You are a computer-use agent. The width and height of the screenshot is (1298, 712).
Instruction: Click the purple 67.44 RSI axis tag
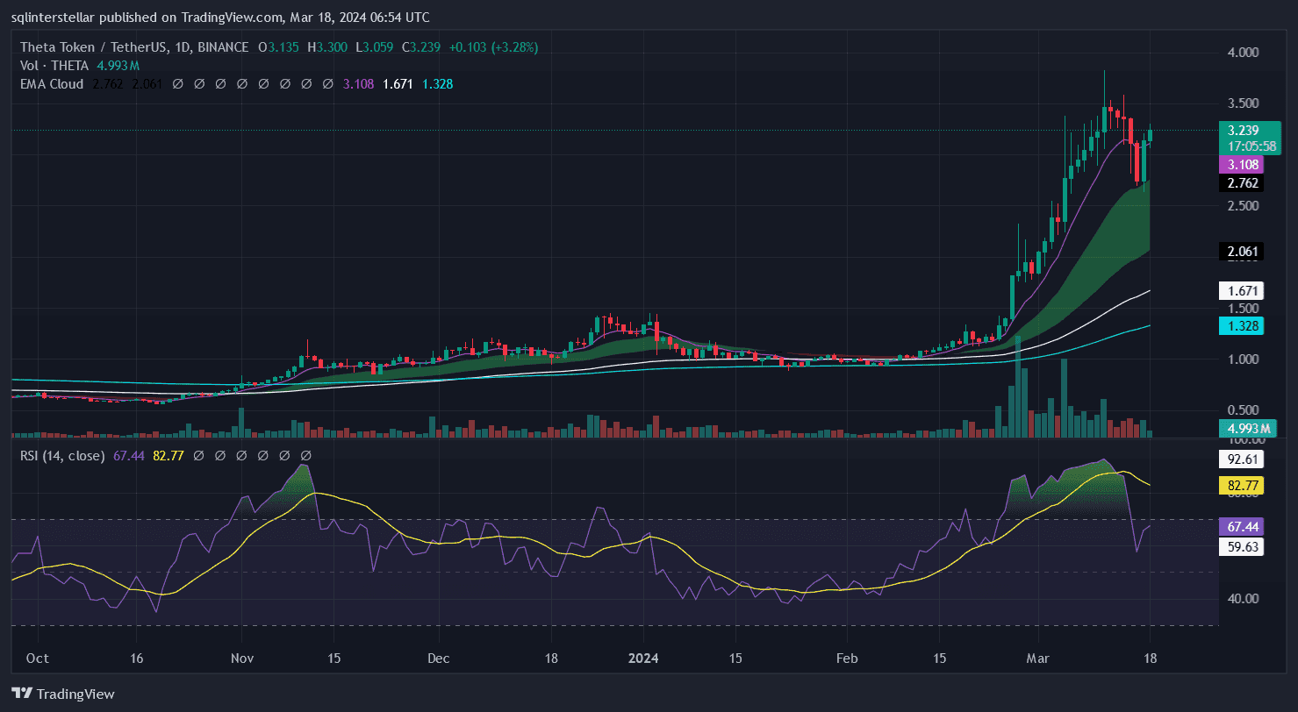[x=1243, y=526]
